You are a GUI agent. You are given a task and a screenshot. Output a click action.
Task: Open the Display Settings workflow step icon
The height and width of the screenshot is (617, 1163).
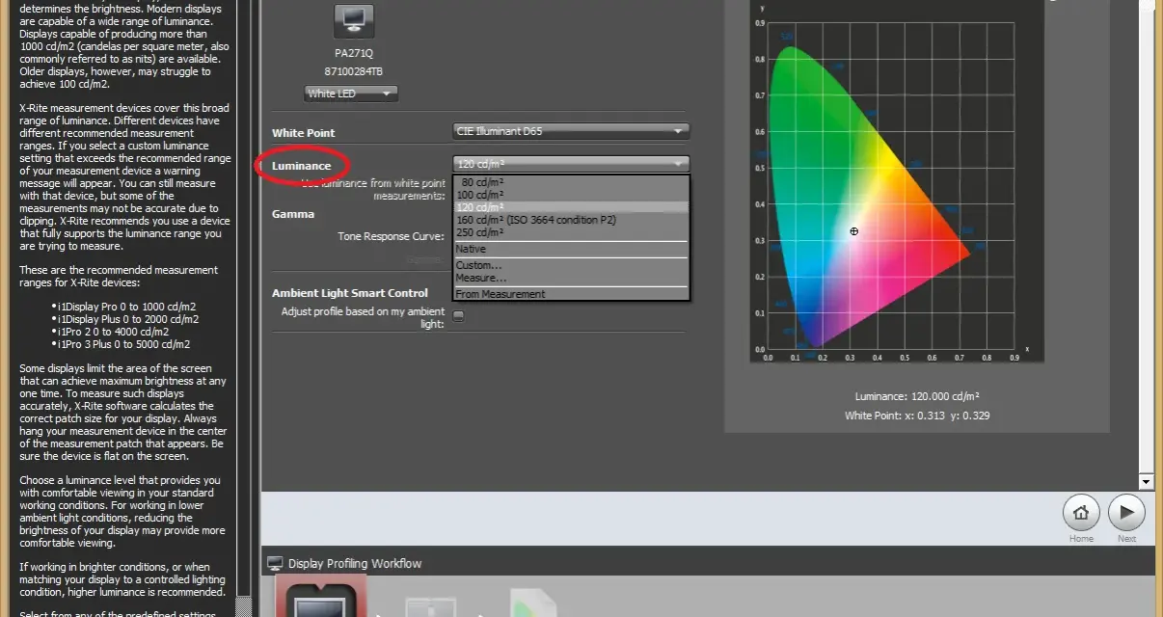(x=321, y=597)
